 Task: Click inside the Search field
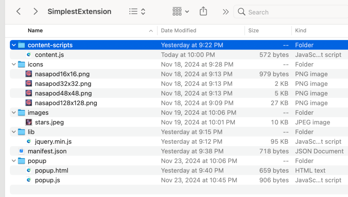point(292,12)
